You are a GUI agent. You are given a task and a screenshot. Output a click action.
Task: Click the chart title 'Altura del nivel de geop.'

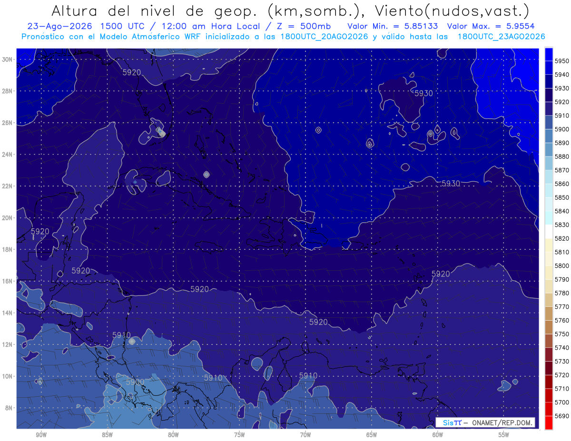coord(154,10)
